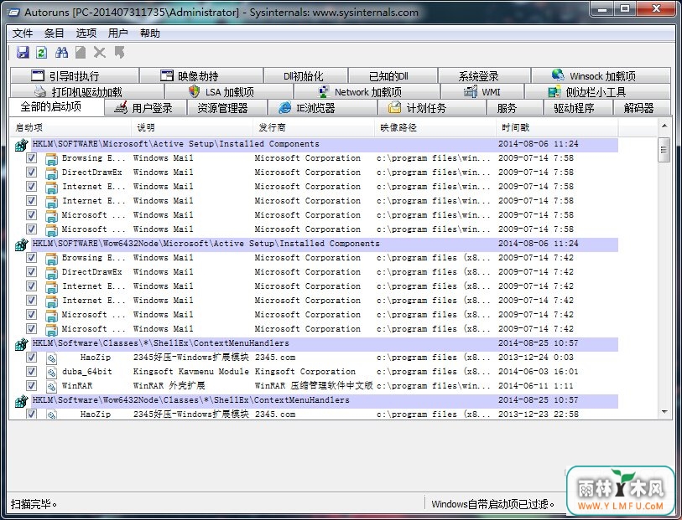Image resolution: width=682 pixels, height=520 pixels.
Task: Click the file icon of WinRAR entry
Action: tap(51, 386)
